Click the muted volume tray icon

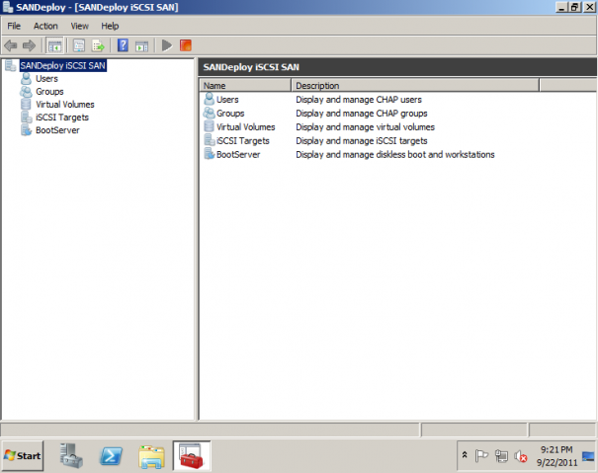point(521,456)
